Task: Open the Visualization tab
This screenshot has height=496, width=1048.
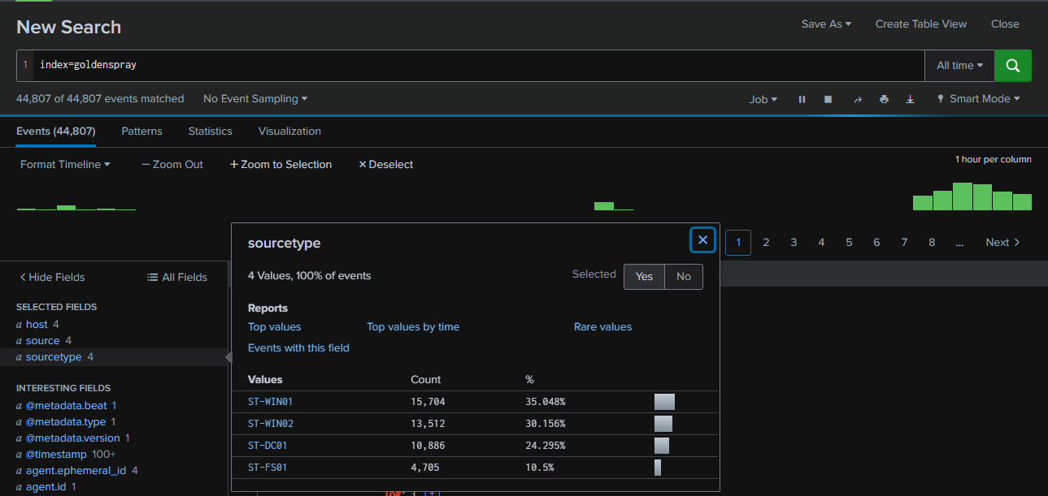Action: [289, 131]
